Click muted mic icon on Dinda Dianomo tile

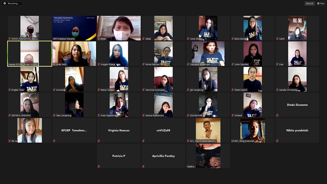(x=277, y=115)
